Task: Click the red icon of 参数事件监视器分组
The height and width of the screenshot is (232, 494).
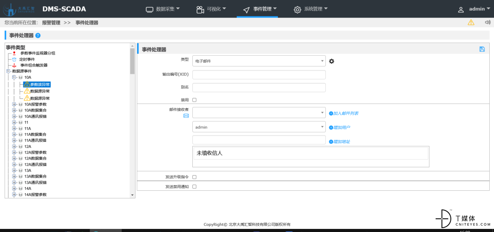Action: coord(14,53)
